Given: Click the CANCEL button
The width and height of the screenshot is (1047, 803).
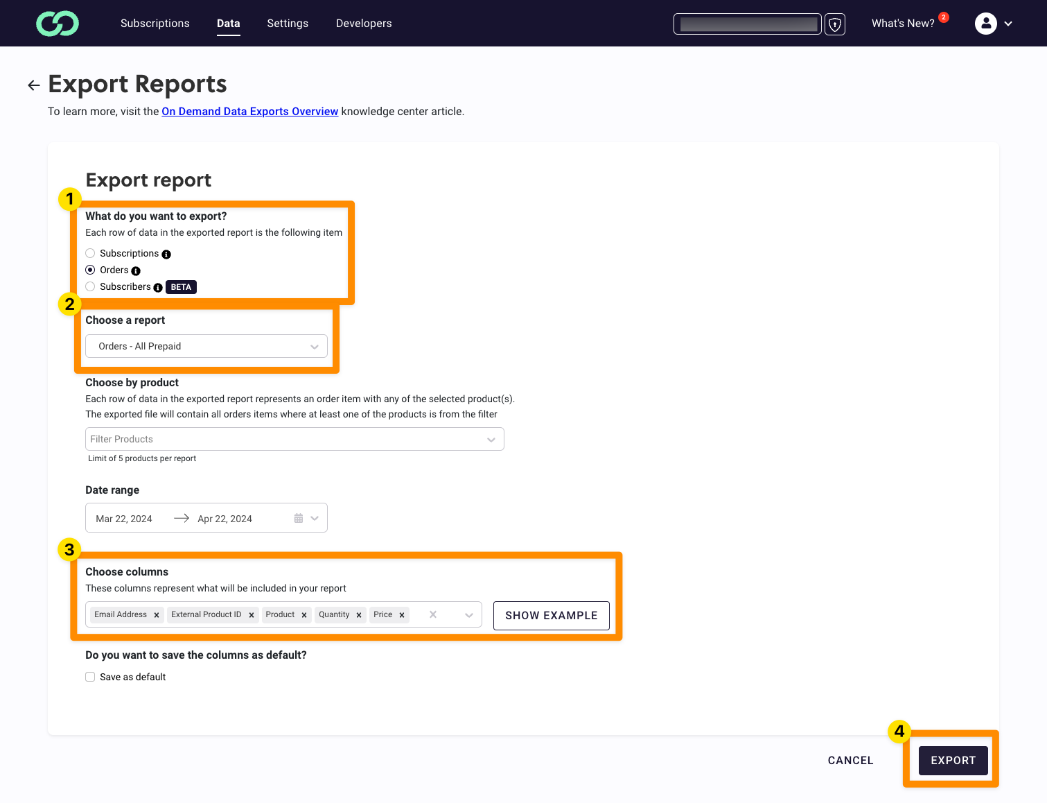Looking at the screenshot, I should pos(851,761).
